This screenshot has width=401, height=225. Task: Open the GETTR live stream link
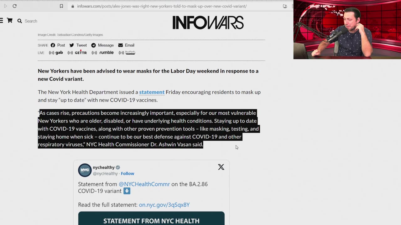[77, 52]
